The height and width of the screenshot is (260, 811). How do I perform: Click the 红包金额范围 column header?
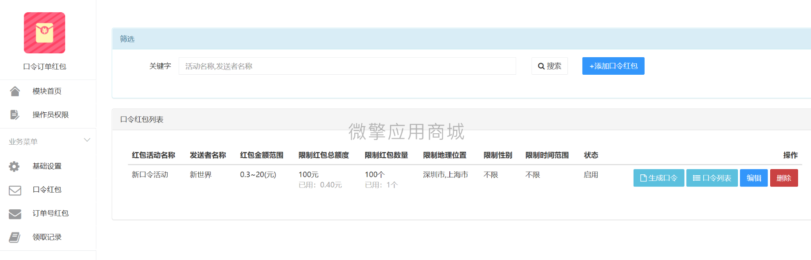tap(261, 155)
